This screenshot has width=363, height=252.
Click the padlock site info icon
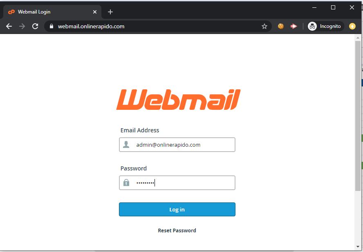(52, 26)
